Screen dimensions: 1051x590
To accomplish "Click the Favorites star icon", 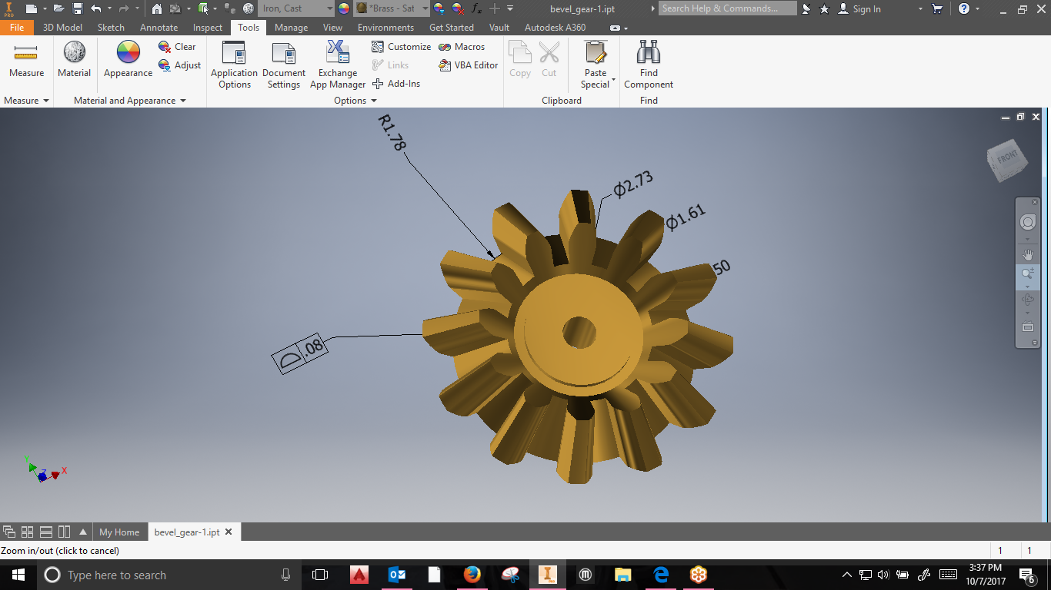I will click(x=824, y=8).
